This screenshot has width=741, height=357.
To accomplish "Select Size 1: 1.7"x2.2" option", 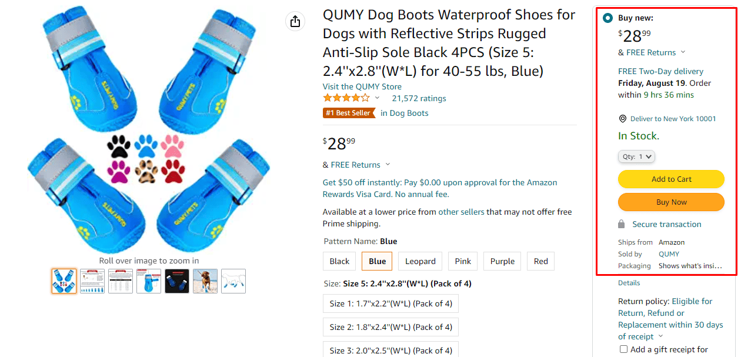I will (x=390, y=303).
